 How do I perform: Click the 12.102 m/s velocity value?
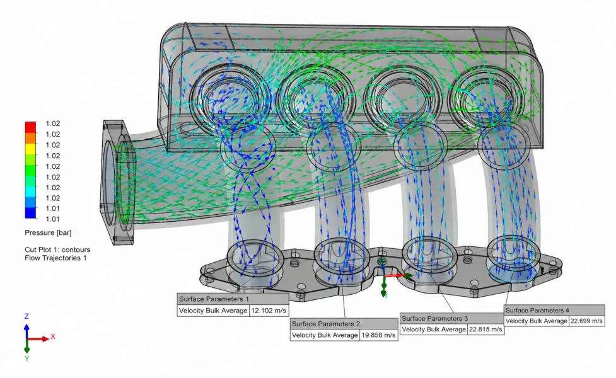pos(269,311)
